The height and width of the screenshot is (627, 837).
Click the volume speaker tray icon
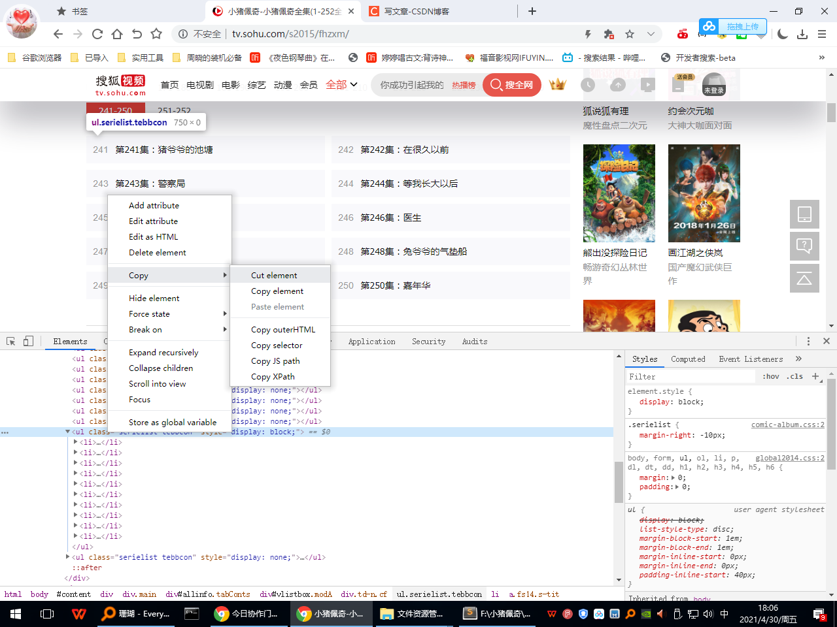708,614
